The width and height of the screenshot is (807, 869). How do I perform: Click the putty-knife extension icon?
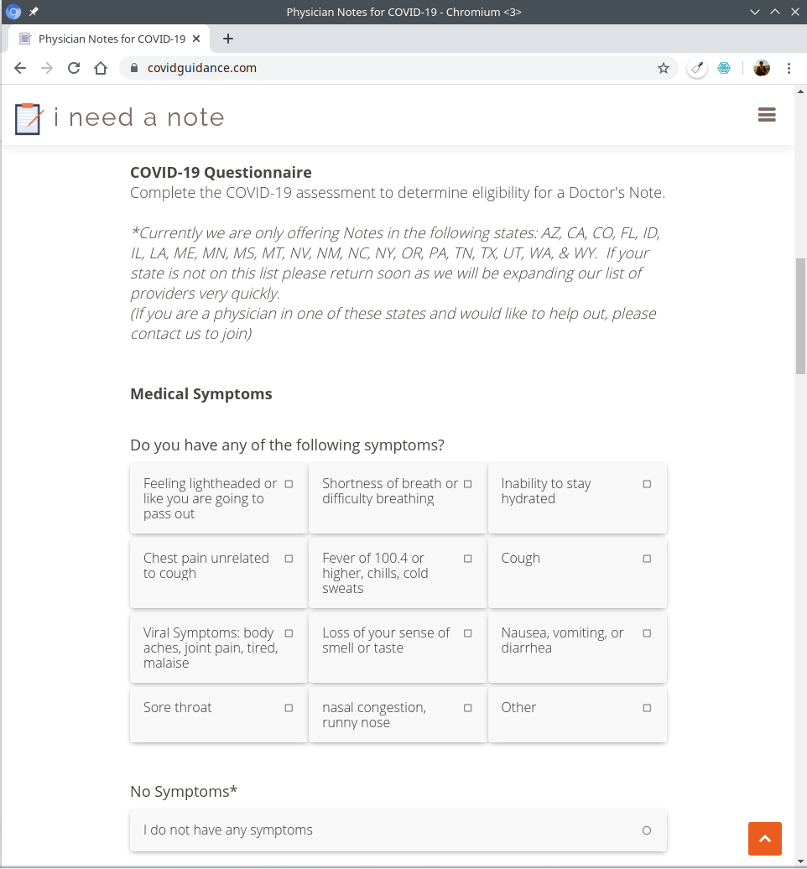(x=697, y=68)
